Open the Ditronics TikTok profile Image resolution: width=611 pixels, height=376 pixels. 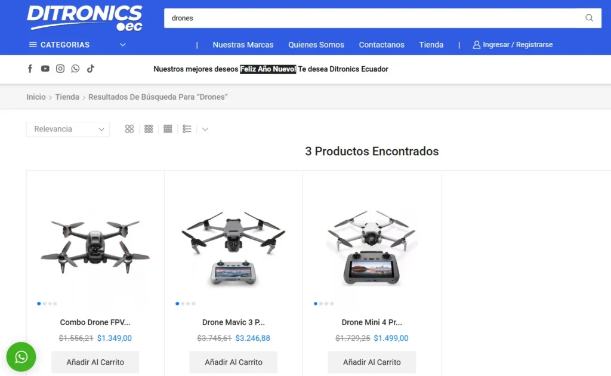[x=91, y=69]
